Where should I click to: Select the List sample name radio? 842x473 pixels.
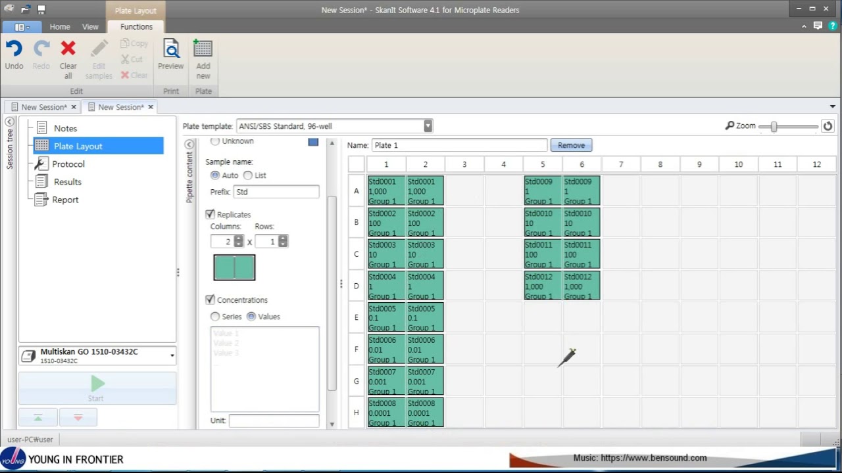coord(248,175)
